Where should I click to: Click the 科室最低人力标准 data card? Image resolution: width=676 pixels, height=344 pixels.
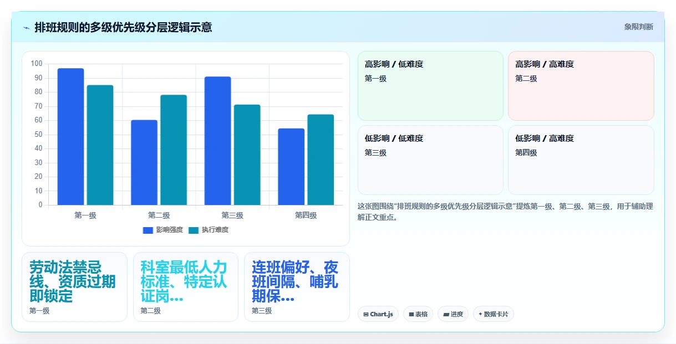186,287
